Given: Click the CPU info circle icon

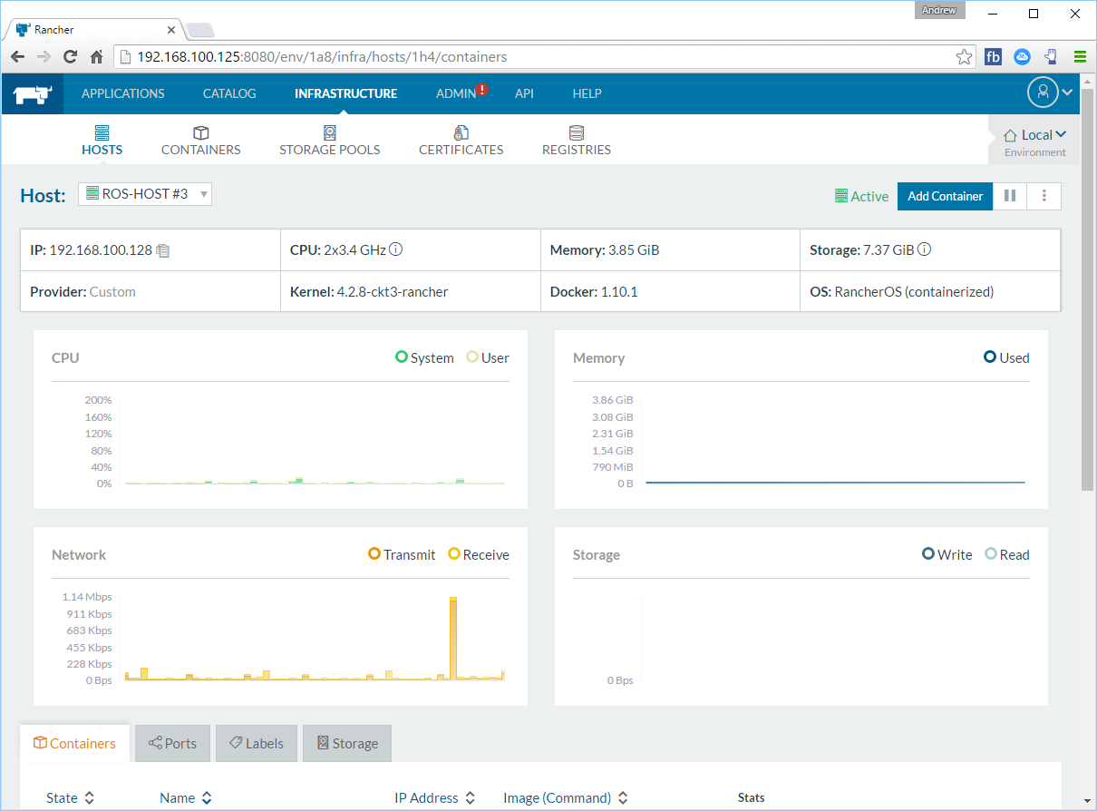Looking at the screenshot, I should coord(396,249).
